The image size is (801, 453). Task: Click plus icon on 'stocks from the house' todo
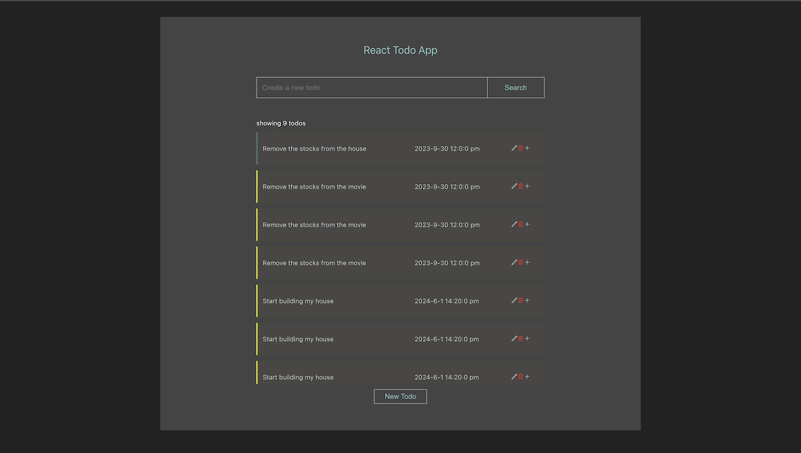click(527, 148)
